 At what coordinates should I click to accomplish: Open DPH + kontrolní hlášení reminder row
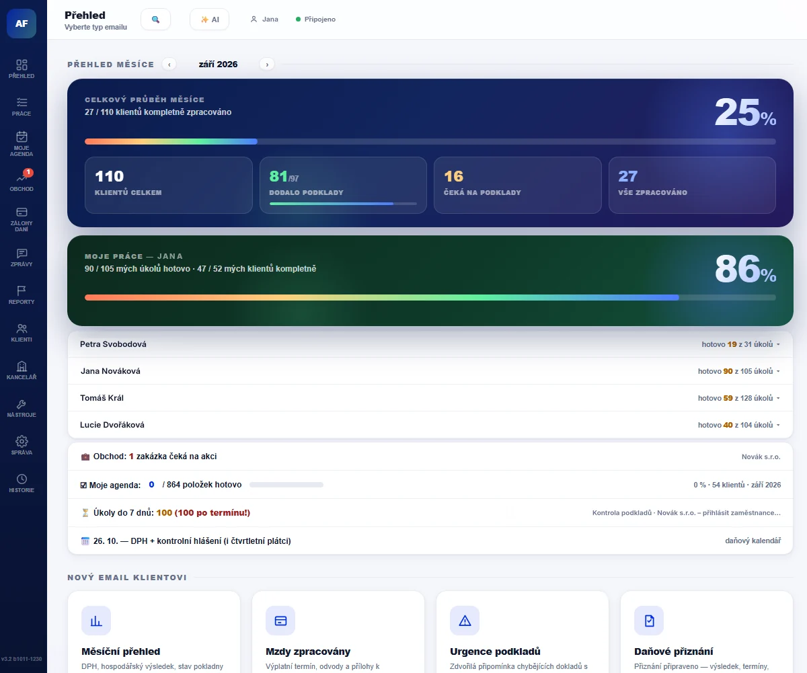click(x=430, y=541)
